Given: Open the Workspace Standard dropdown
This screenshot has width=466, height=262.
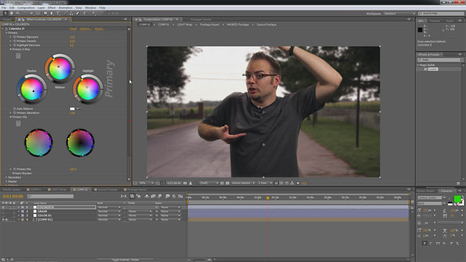Looking at the screenshot, I should pyautogui.click(x=399, y=14).
